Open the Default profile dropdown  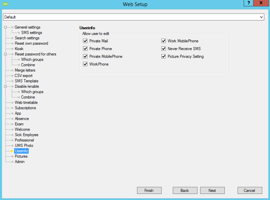pyautogui.click(x=261, y=17)
